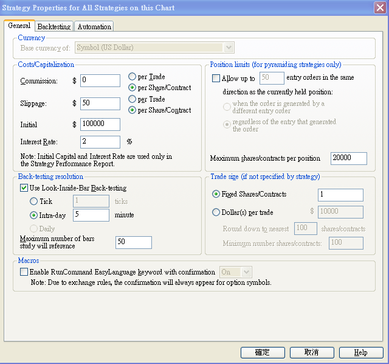Click the Fixed Shares/Contracts value field
The height and width of the screenshot is (364, 389).
[340, 195]
